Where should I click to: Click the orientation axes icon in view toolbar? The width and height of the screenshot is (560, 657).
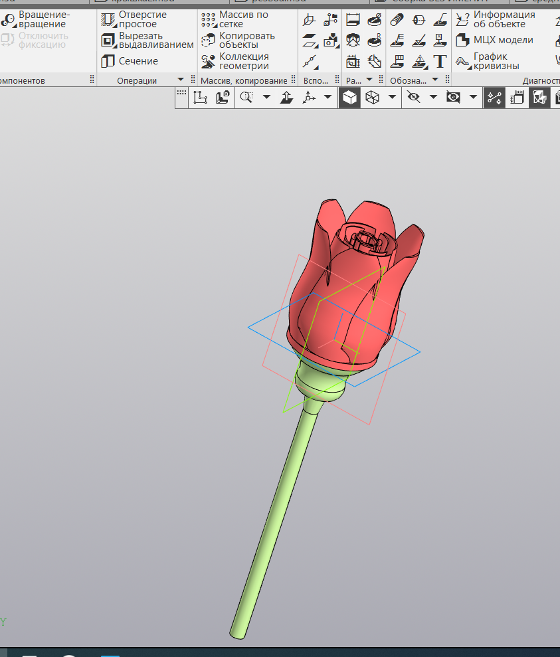coord(308,98)
